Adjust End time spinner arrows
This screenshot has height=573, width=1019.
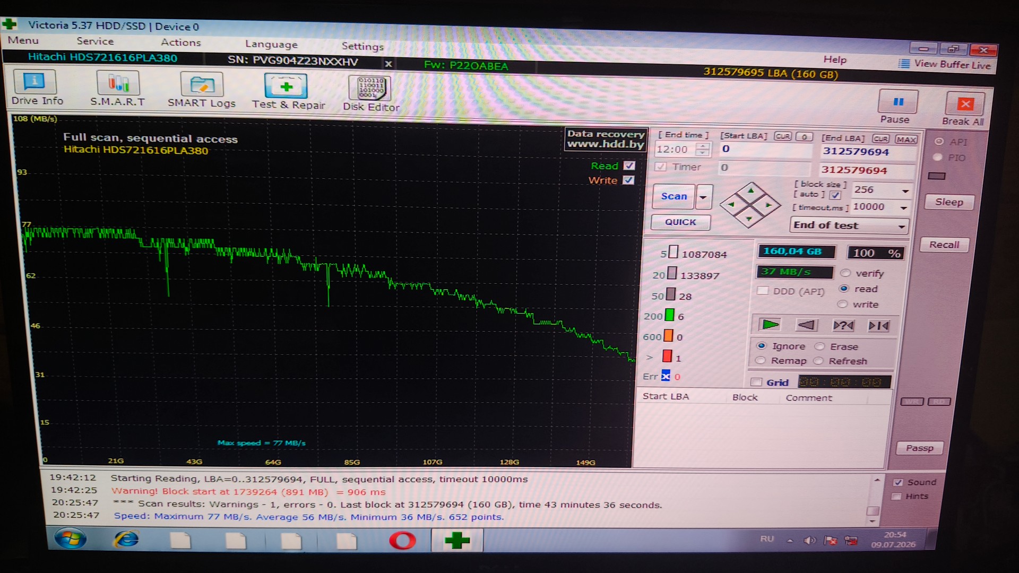pos(702,150)
